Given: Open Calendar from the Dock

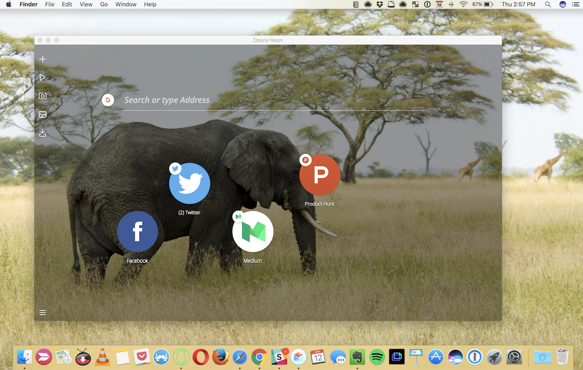Looking at the screenshot, I should pos(318,357).
